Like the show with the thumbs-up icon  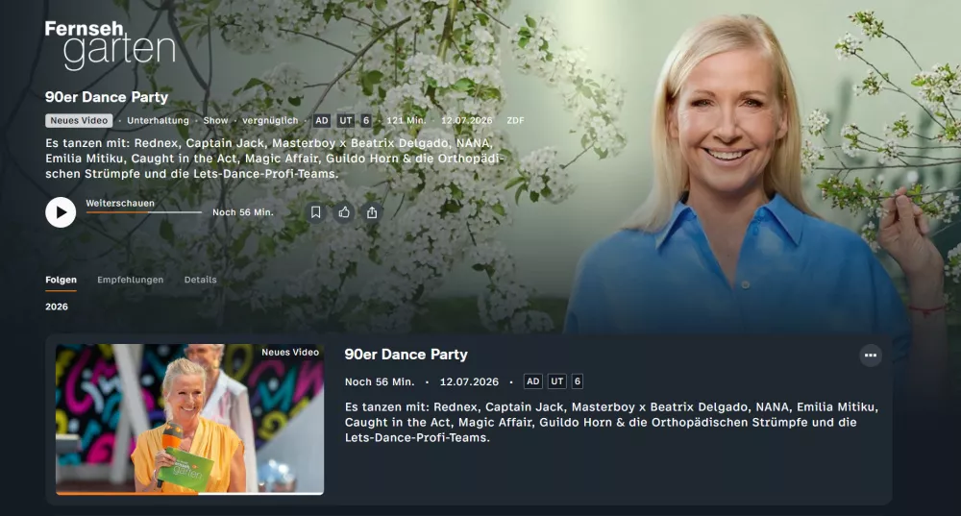pyautogui.click(x=344, y=212)
